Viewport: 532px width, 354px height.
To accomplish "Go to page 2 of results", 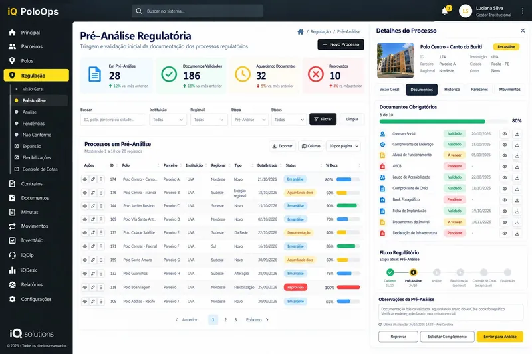I will (225, 319).
